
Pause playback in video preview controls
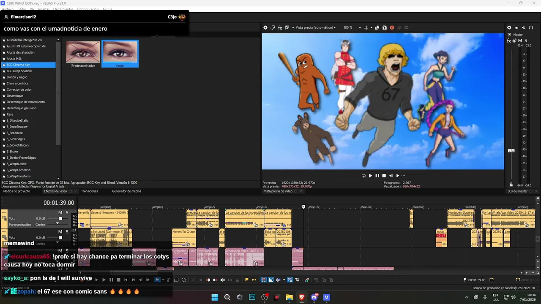[377, 176]
